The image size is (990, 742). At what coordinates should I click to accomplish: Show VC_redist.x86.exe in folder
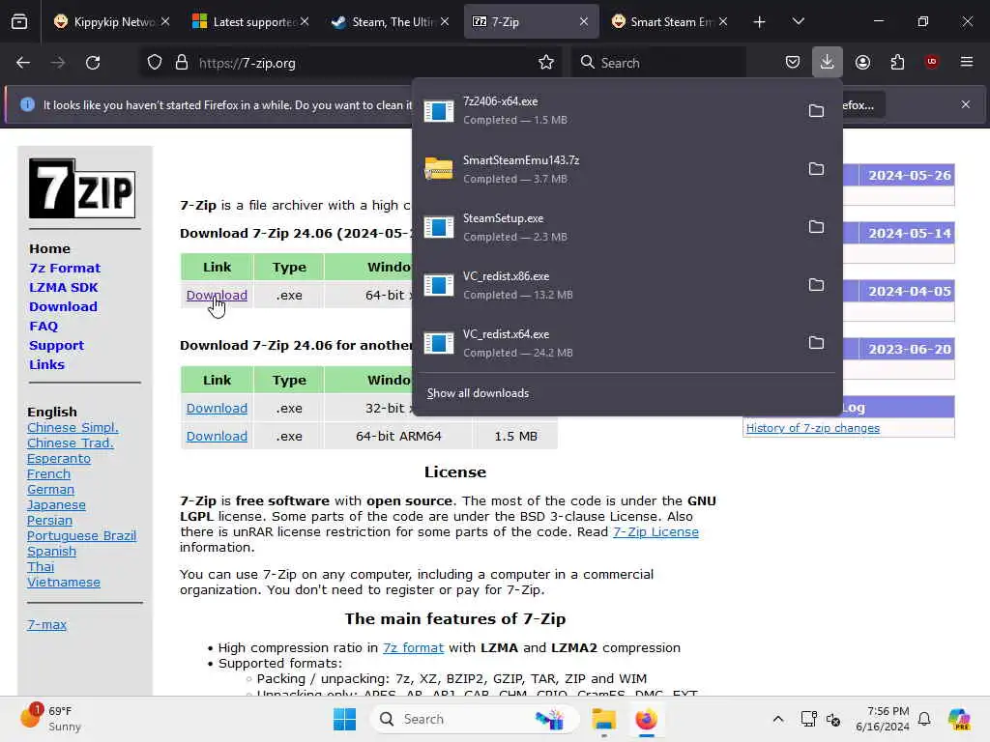(x=816, y=285)
